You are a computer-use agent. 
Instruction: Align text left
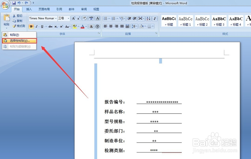105,26
